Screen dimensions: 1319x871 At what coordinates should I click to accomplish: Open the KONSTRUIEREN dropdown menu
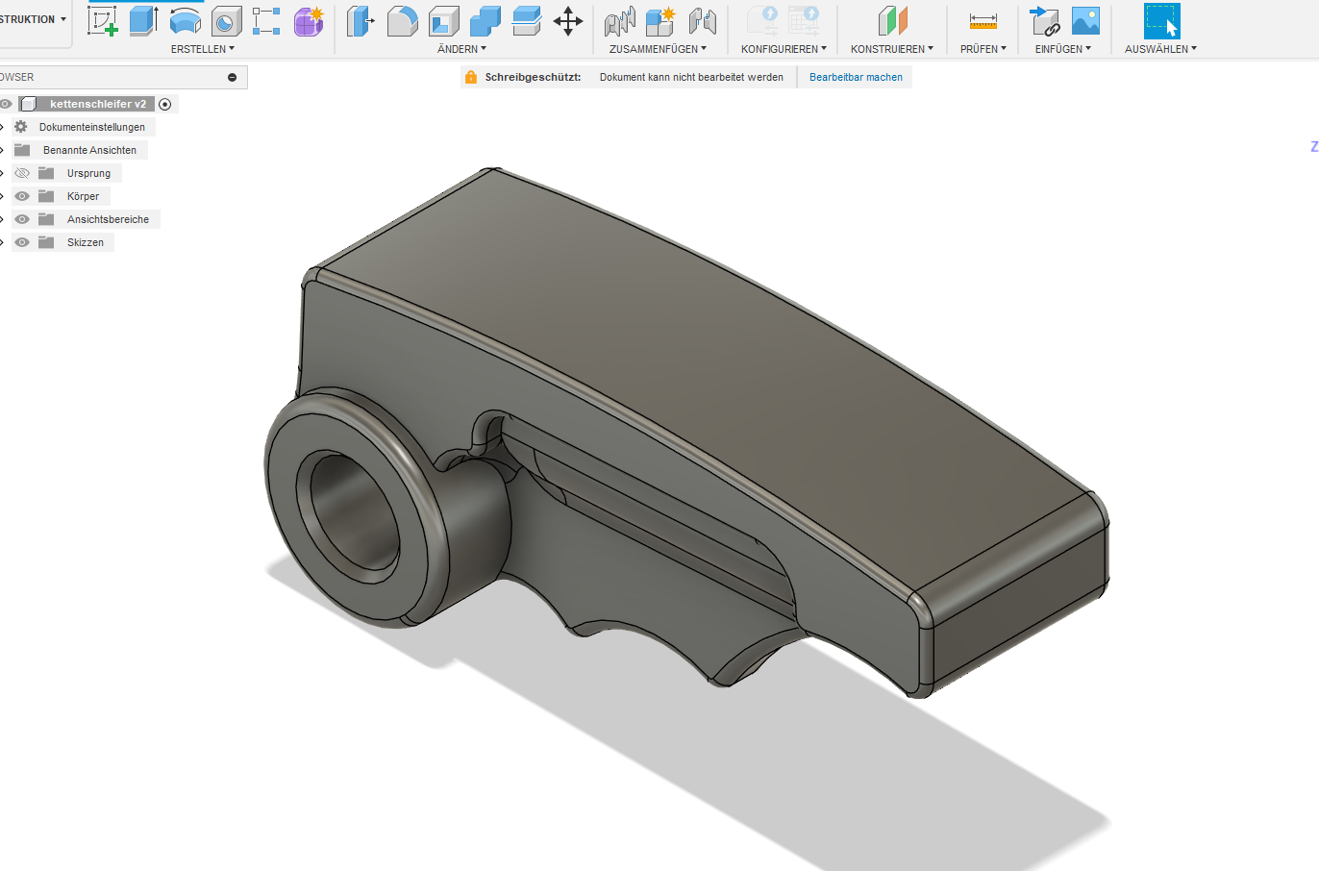coord(892,49)
